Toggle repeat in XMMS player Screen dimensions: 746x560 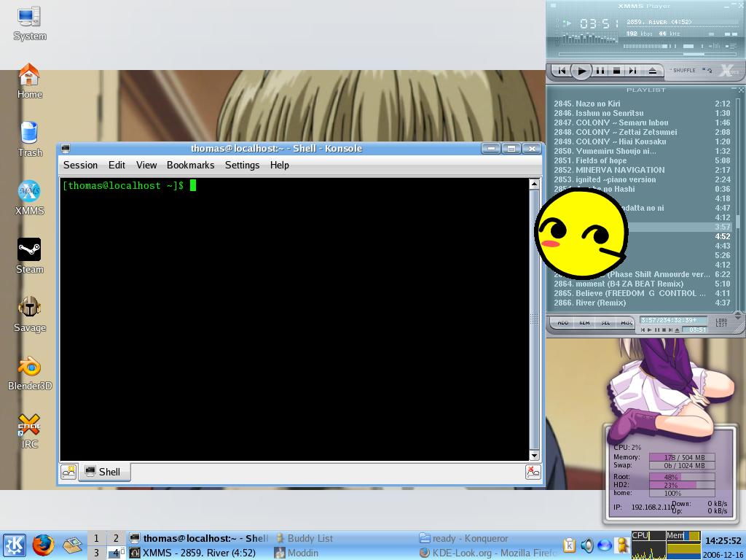708,71
